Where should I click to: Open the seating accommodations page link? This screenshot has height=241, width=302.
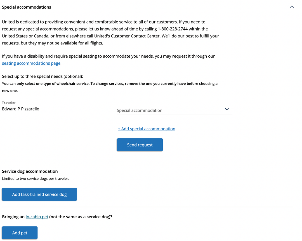tap(31, 63)
